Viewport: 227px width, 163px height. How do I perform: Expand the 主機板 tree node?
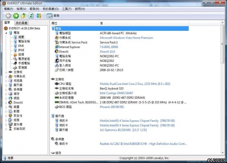6,72
